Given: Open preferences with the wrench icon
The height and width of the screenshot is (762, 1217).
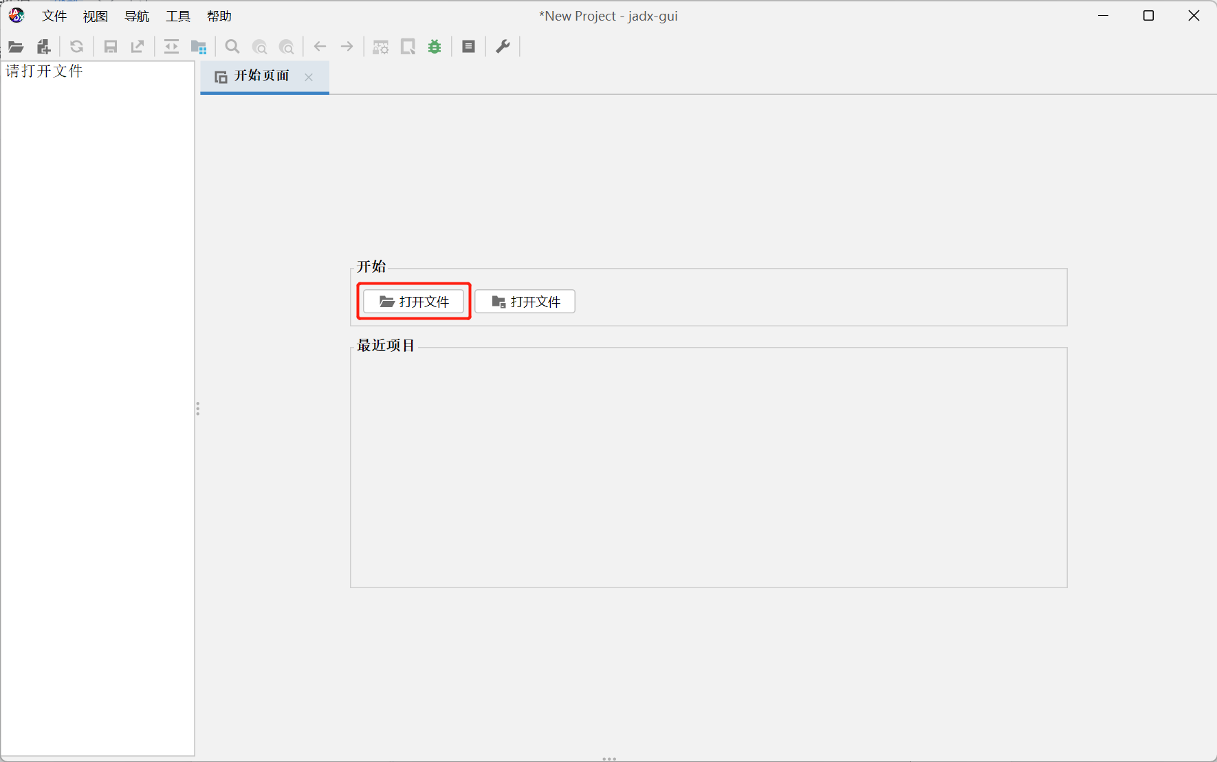Looking at the screenshot, I should tap(503, 46).
